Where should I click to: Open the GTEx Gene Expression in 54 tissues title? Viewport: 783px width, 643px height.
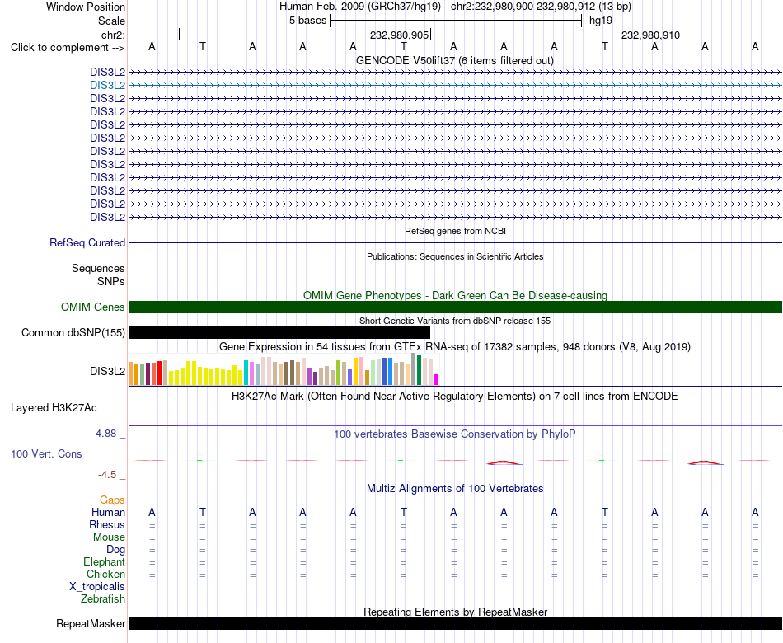tap(455, 347)
